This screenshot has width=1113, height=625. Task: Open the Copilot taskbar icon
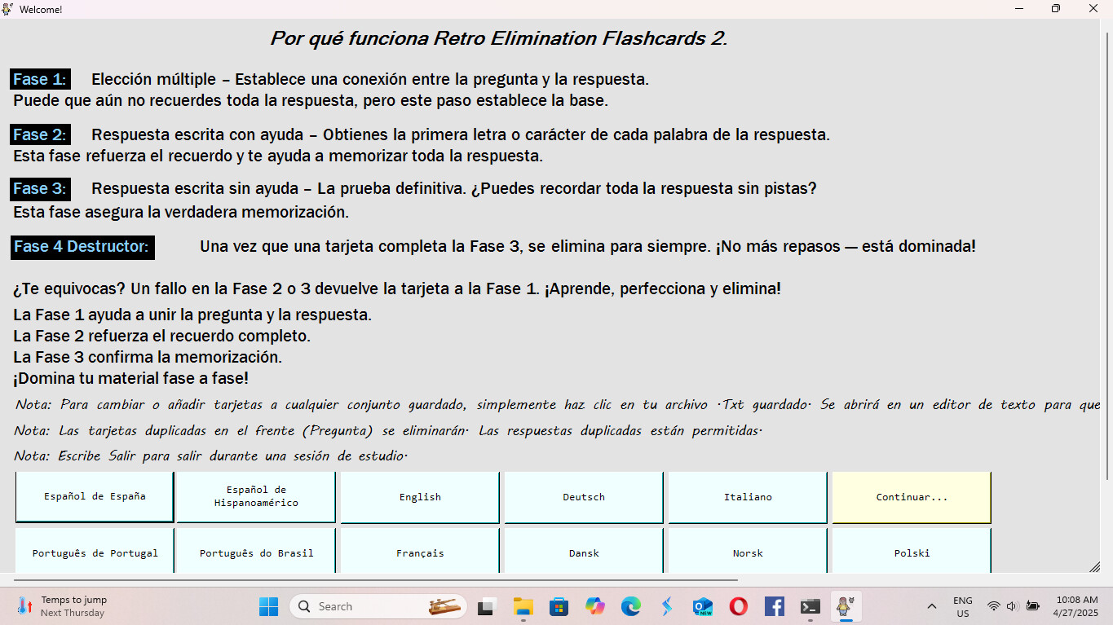[595, 606]
